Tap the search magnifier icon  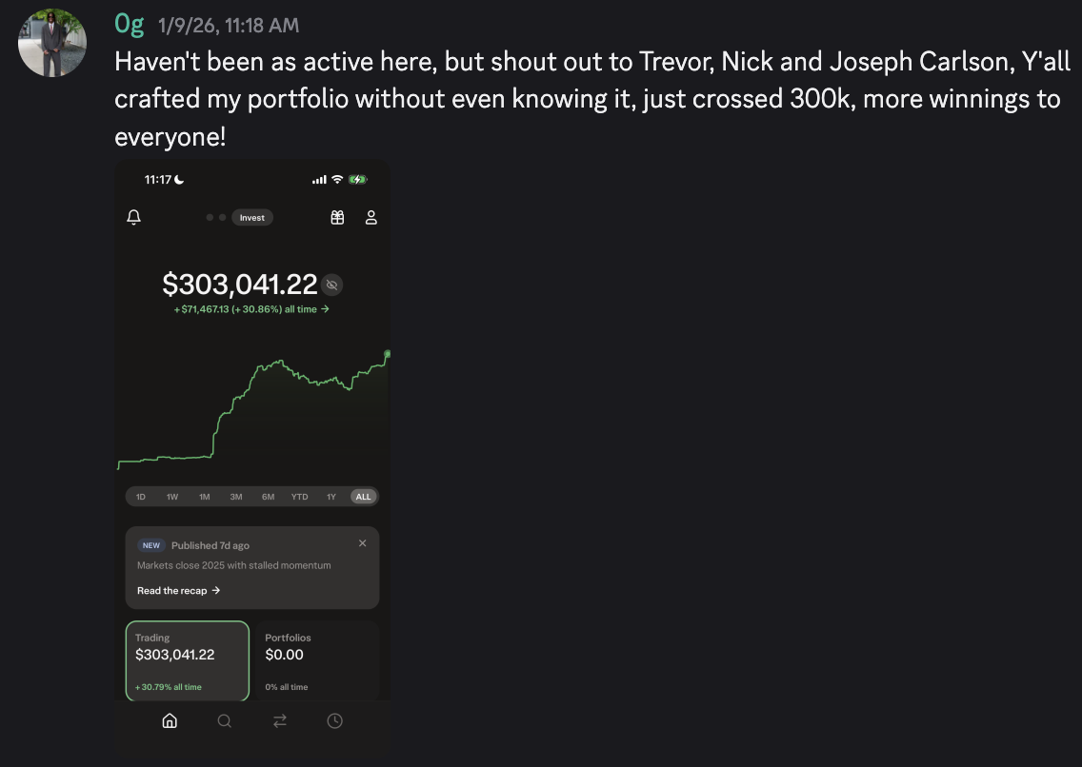pos(224,720)
